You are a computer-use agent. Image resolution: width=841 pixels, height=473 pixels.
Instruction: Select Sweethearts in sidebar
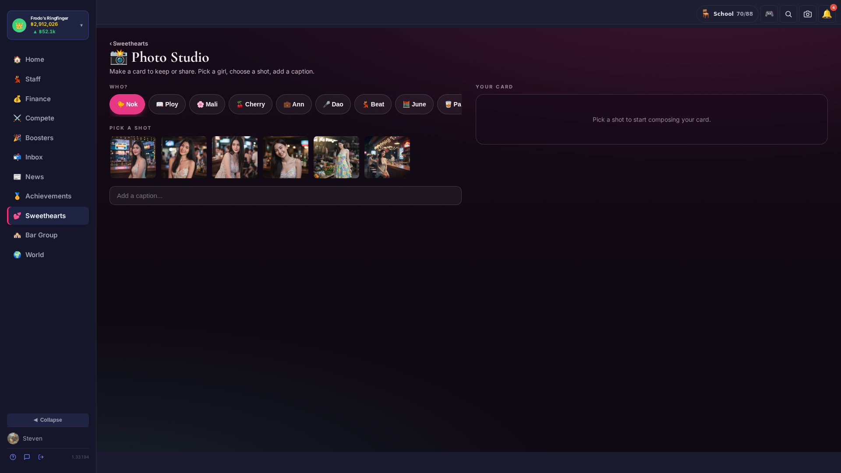point(48,216)
